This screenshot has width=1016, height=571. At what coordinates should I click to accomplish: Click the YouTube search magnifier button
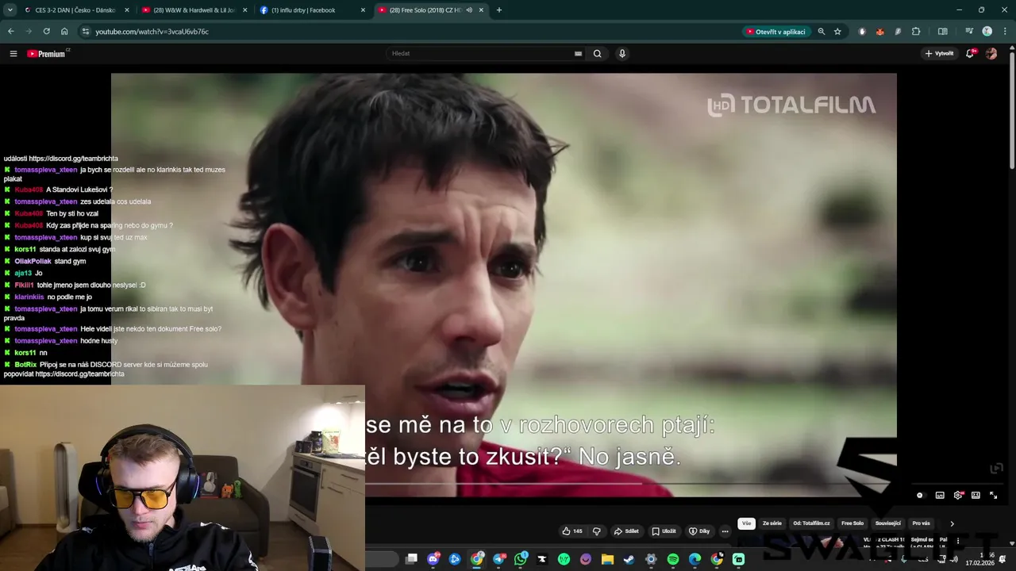pyautogui.click(x=598, y=54)
